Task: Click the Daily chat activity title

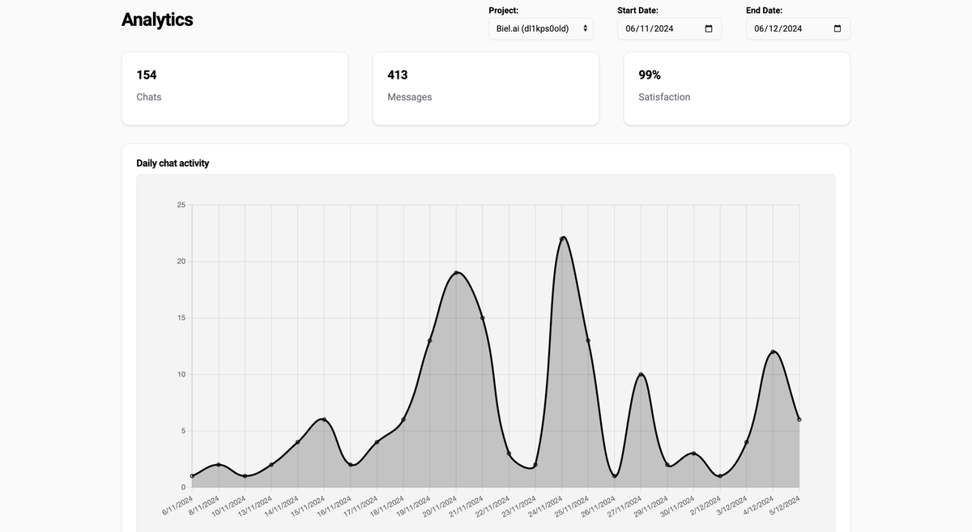Action: [x=173, y=163]
